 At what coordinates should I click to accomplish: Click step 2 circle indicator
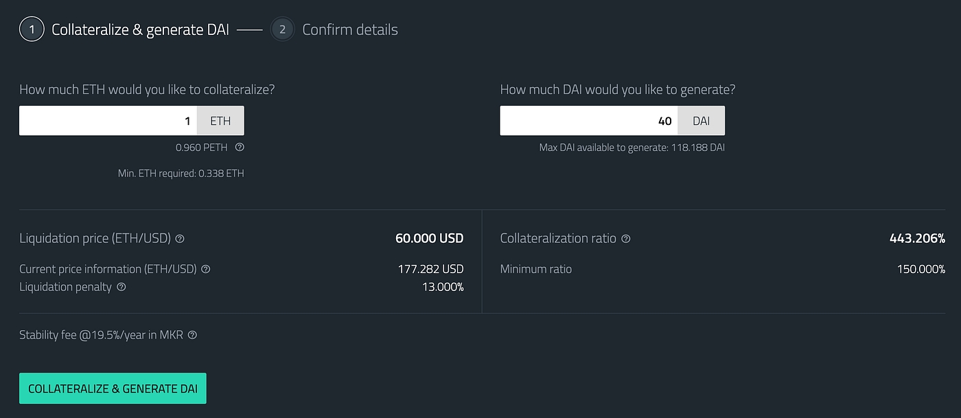pyautogui.click(x=282, y=30)
